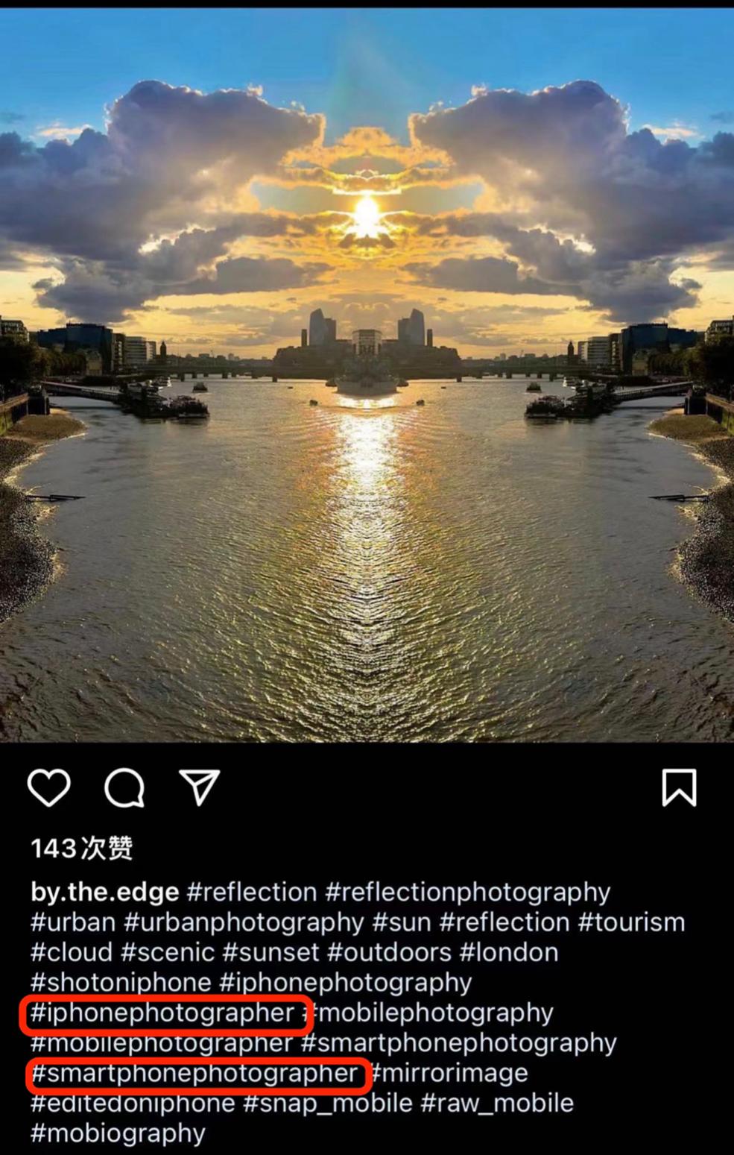734x1155 pixels.
Task: Tap the #sunset hashtag
Action: pos(270,952)
